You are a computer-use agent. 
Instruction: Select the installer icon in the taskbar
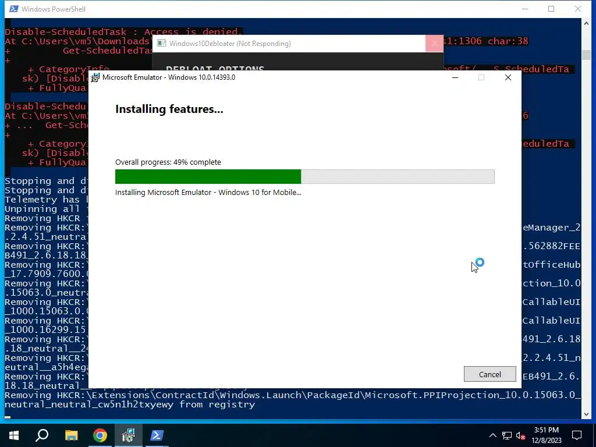[x=129, y=435]
